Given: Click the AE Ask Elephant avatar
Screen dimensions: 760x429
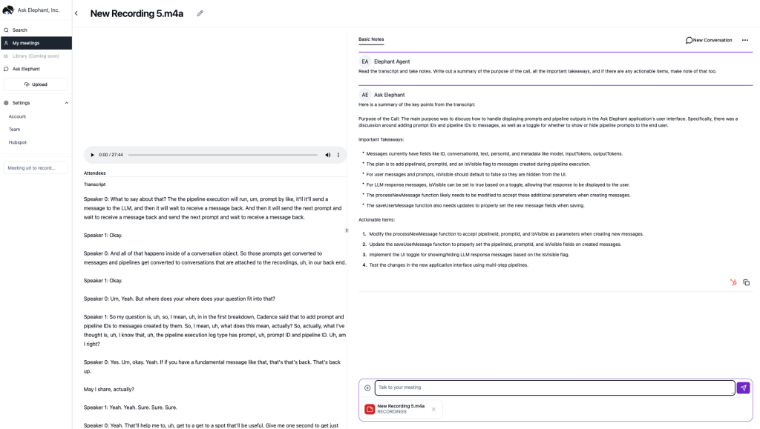Looking at the screenshot, I should 365,95.
